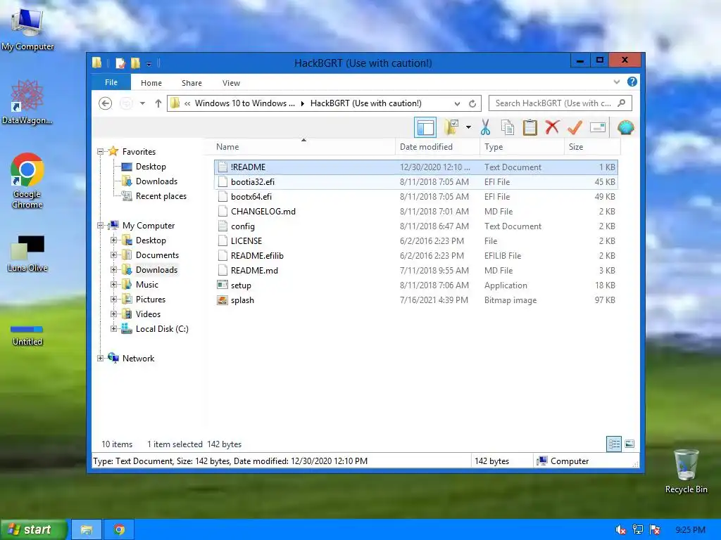Image resolution: width=721 pixels, height=540 pixels.
Task: Click the 'HackBGRT (Use with caution!)' breadcrumb
Action: pos(365,103)
